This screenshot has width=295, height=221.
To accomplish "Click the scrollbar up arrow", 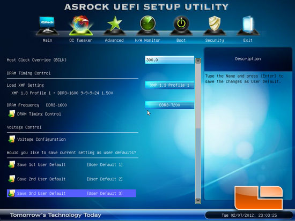I will tap(198, 60).
